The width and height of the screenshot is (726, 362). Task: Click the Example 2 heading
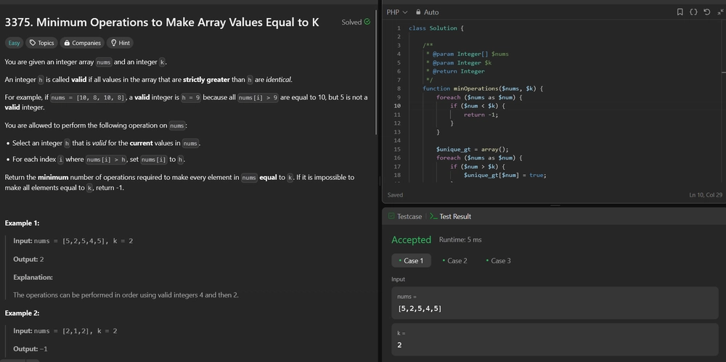coord(22,313)
